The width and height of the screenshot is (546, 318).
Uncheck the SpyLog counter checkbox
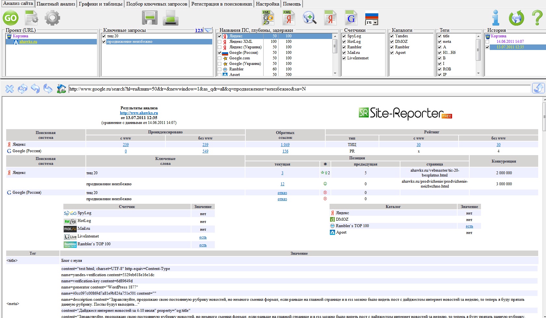tap(344, 36)
